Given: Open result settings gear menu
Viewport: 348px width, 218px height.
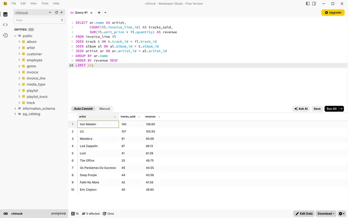Looking at the screenshot, I should (x=342, y=213).
